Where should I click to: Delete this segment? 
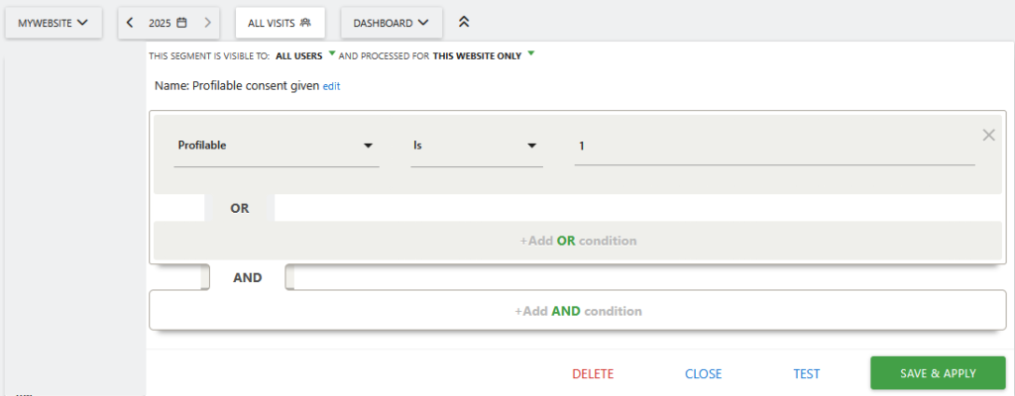point(593,374)
